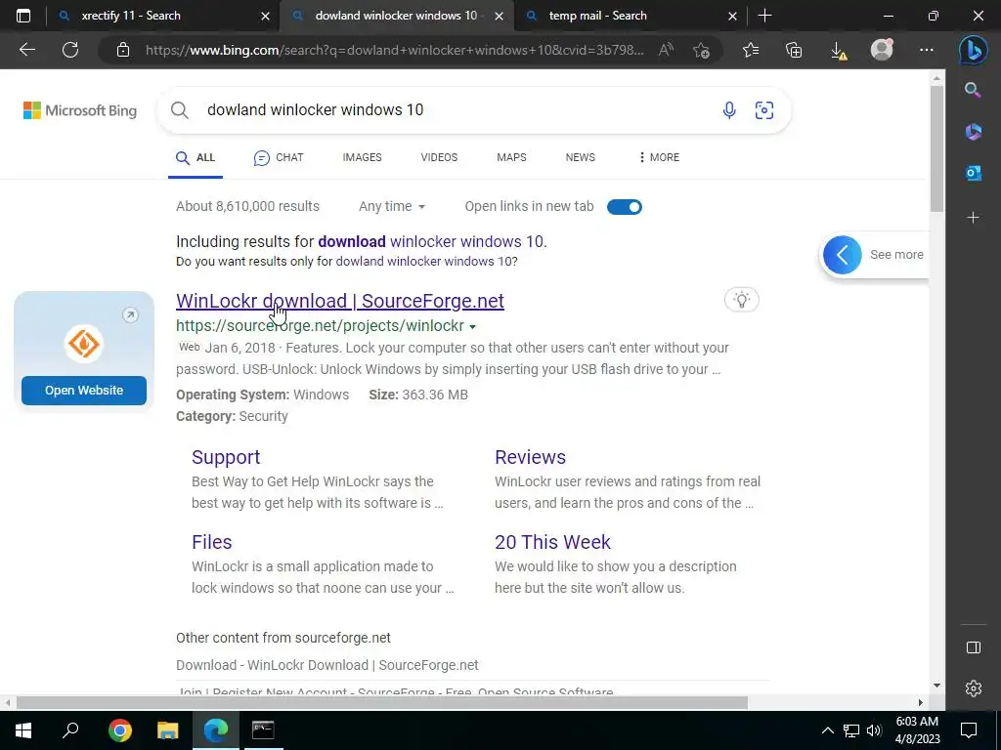Select the MAPS search tab

(511, 157)
